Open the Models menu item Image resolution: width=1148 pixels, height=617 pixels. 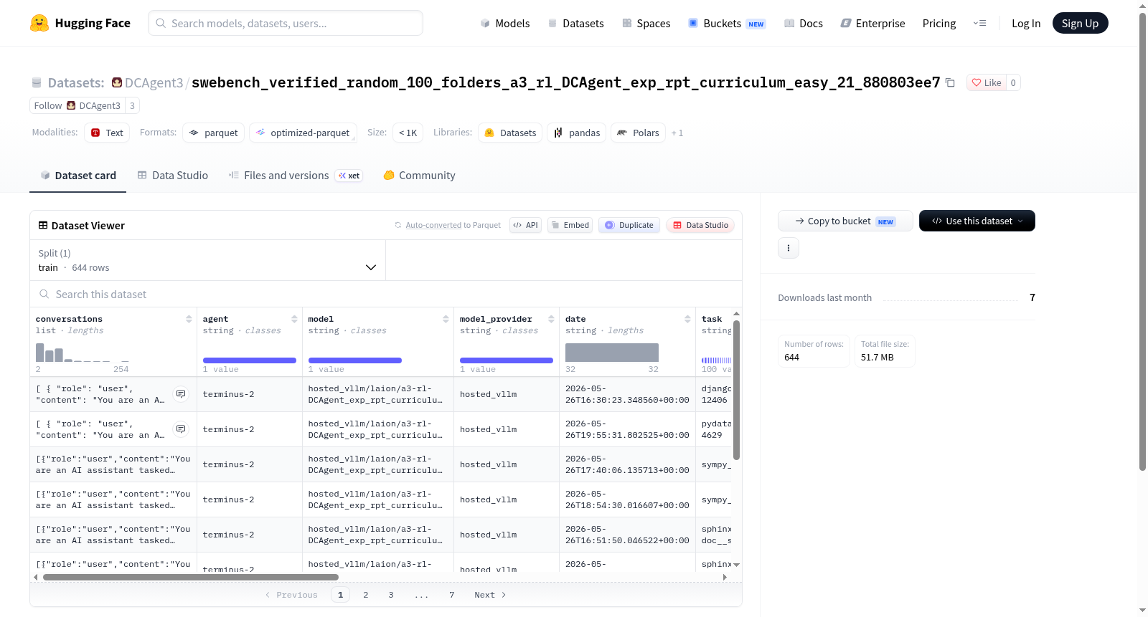[505, 23]
